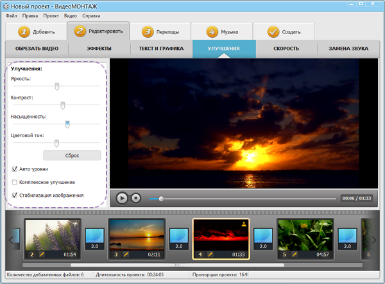
Task: Click the Пропорции проекта 16:9 status entry
Action: coord(220,274)
